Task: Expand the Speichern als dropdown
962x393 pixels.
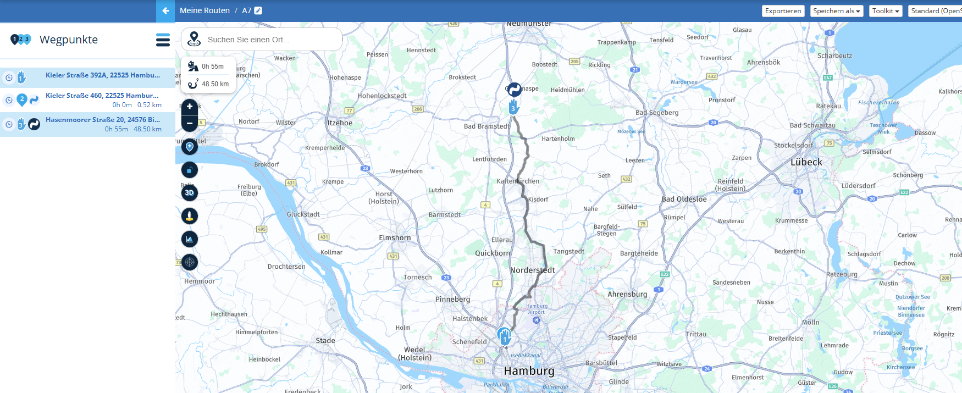Action: [x=837, y=11]
